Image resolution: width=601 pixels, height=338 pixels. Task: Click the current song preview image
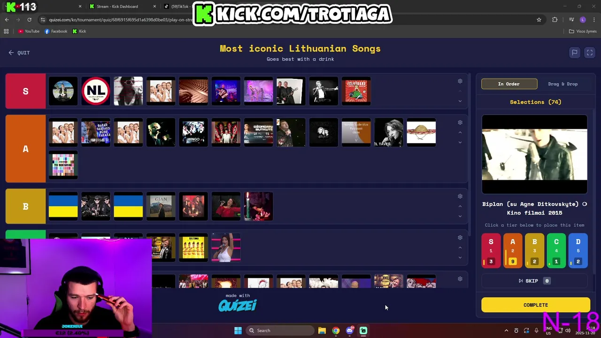coord(534,154)
